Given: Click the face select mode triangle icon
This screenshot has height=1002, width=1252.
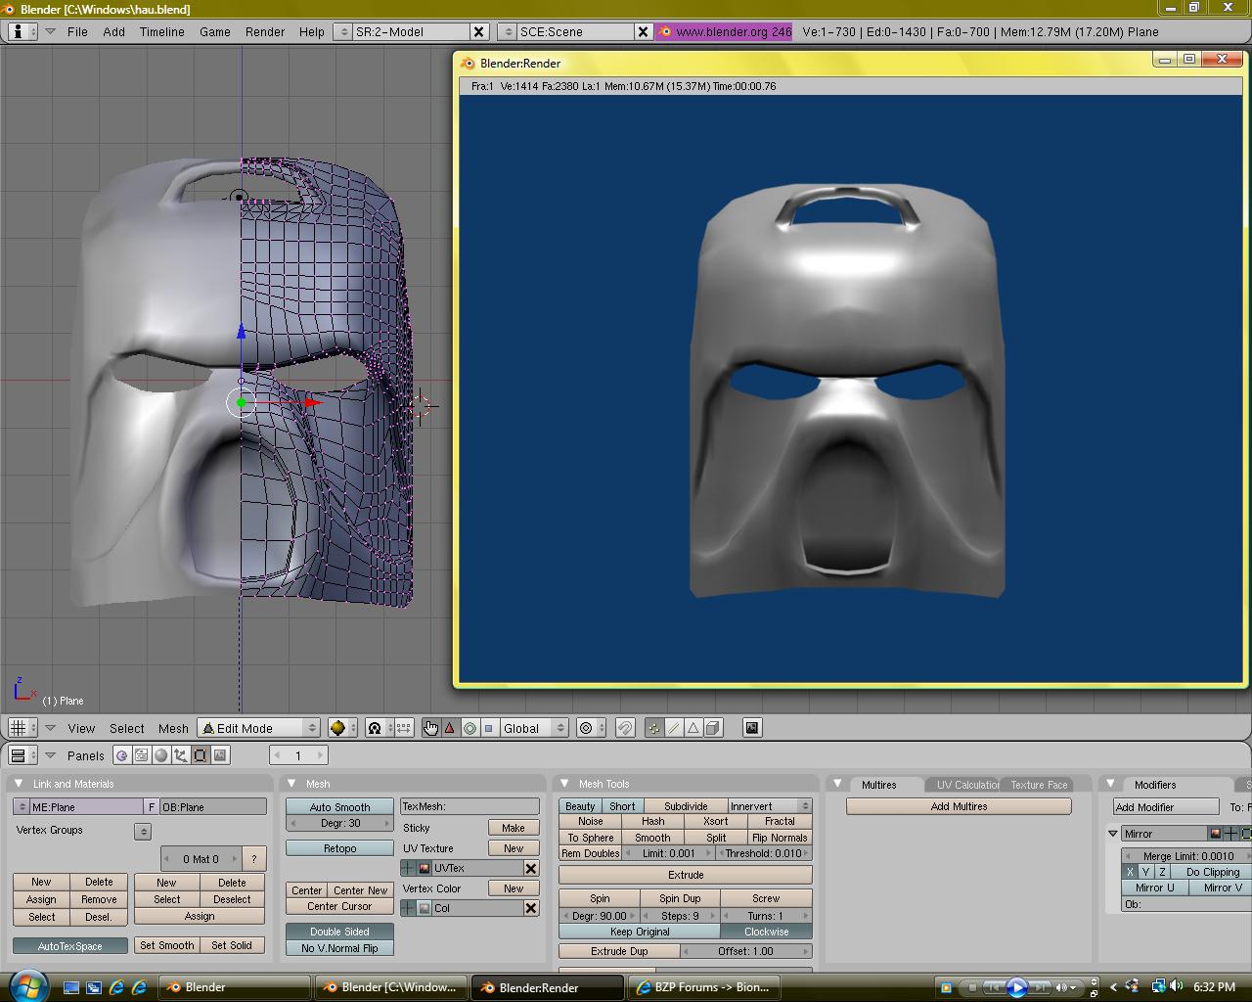Looking at the screenshot, I should click(x=693, y=728).
